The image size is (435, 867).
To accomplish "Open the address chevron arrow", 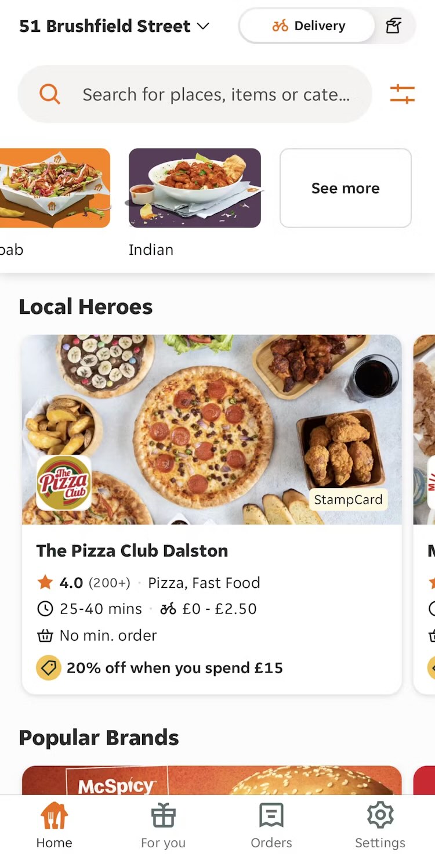I will tap(203, 26).
